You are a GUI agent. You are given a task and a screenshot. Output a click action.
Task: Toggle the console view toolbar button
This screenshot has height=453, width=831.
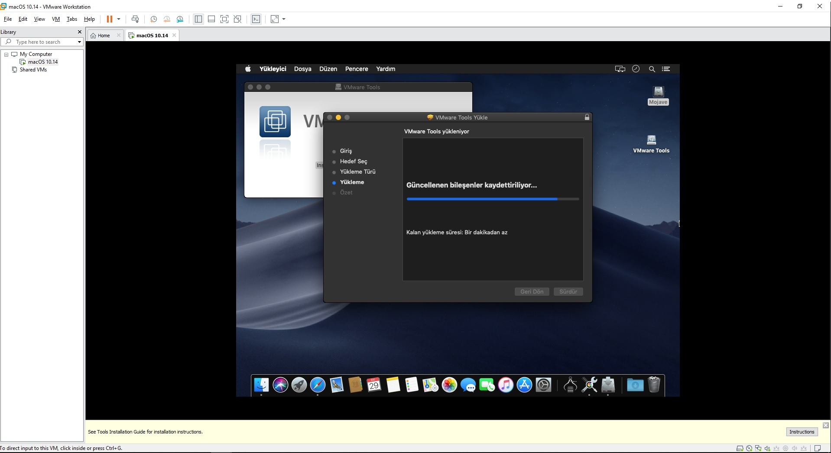[256, 19]
